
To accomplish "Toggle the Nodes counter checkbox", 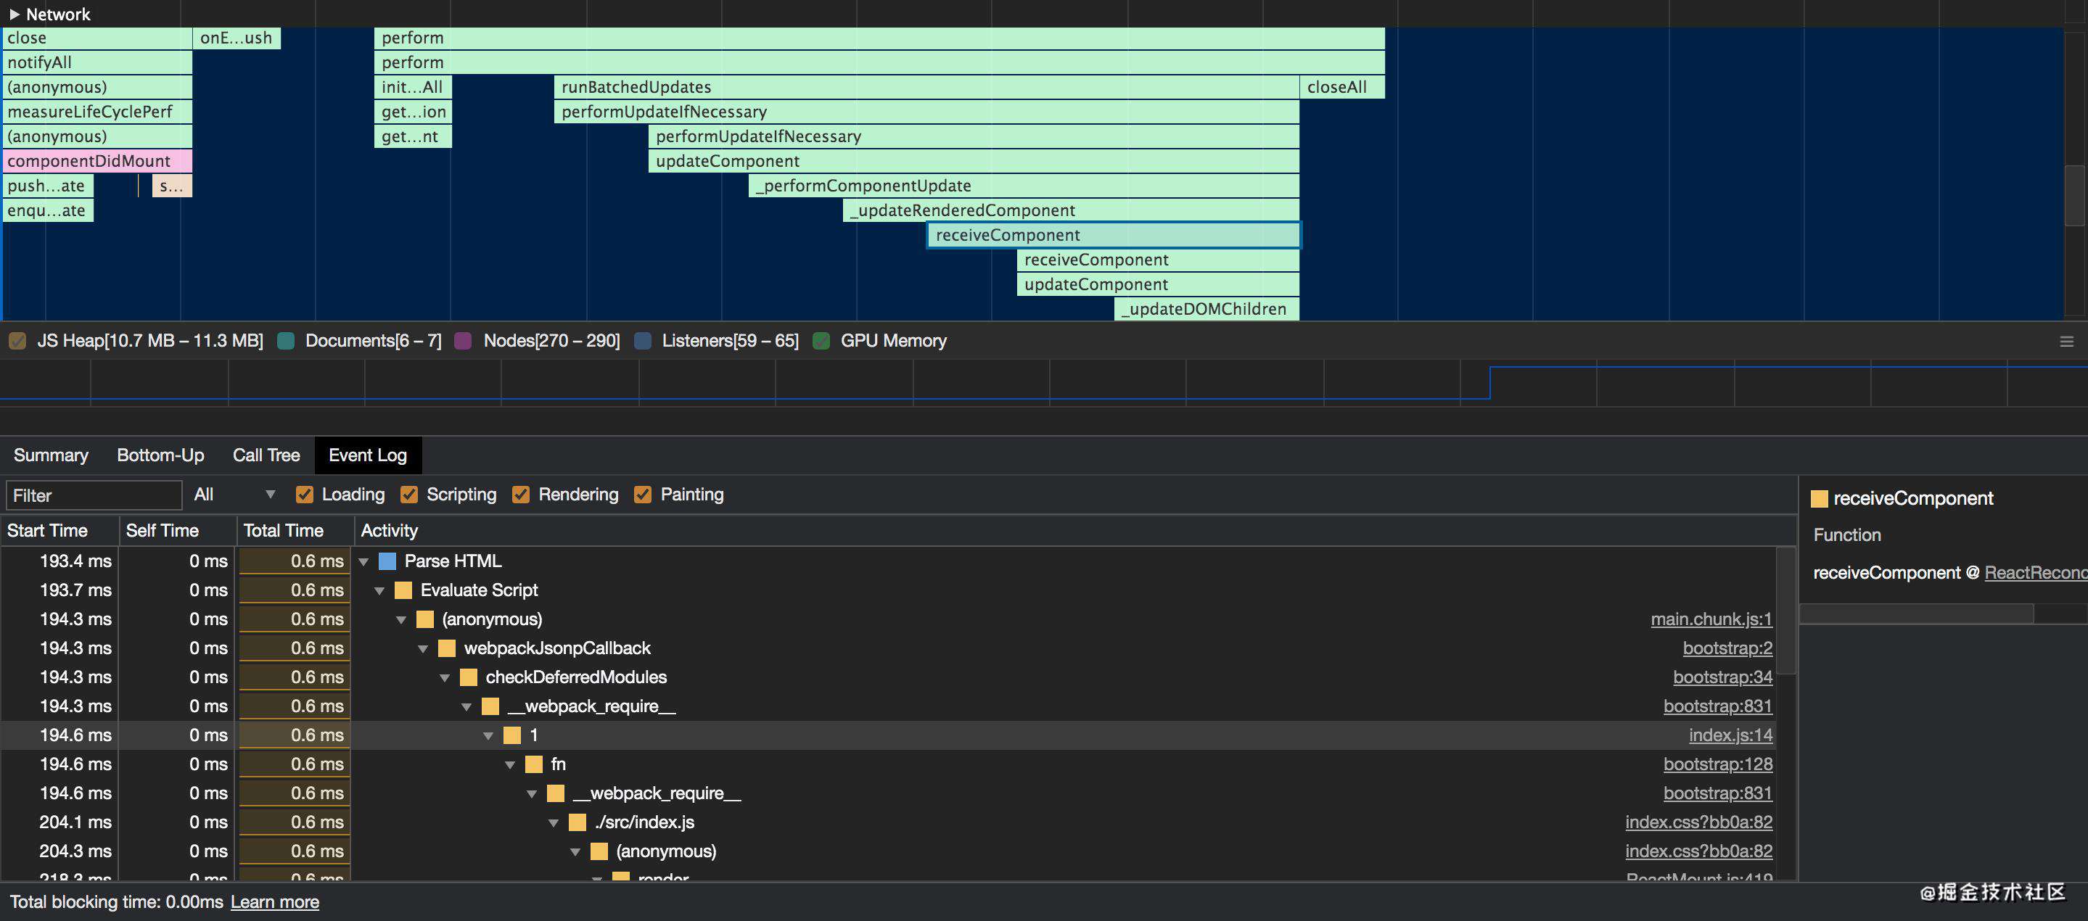I will pyautogui.click(x=463, y=341).
